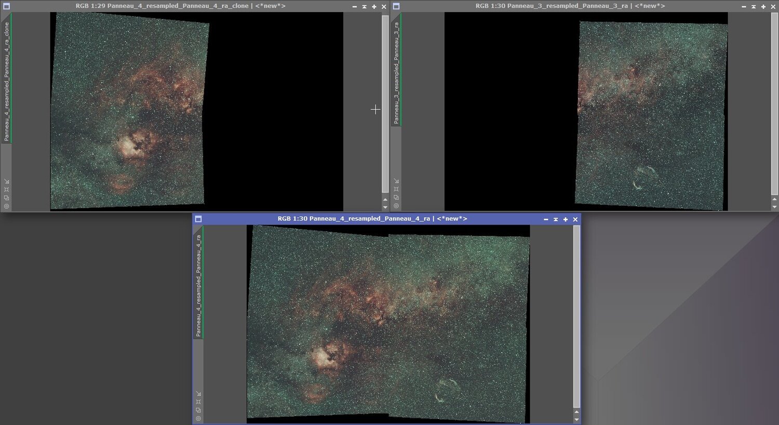Iconize the active Panneau_4_ra window with minus icon
The width and height of the screenshot is (779, 425).
546,220
